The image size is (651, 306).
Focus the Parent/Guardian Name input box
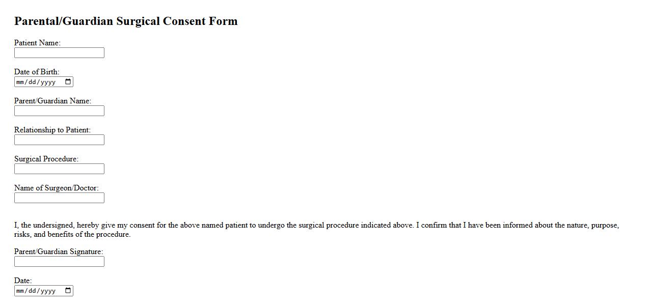click(59, 111)
